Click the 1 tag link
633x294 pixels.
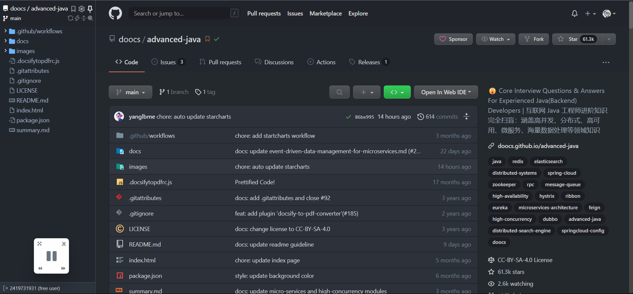coord(205,92)
